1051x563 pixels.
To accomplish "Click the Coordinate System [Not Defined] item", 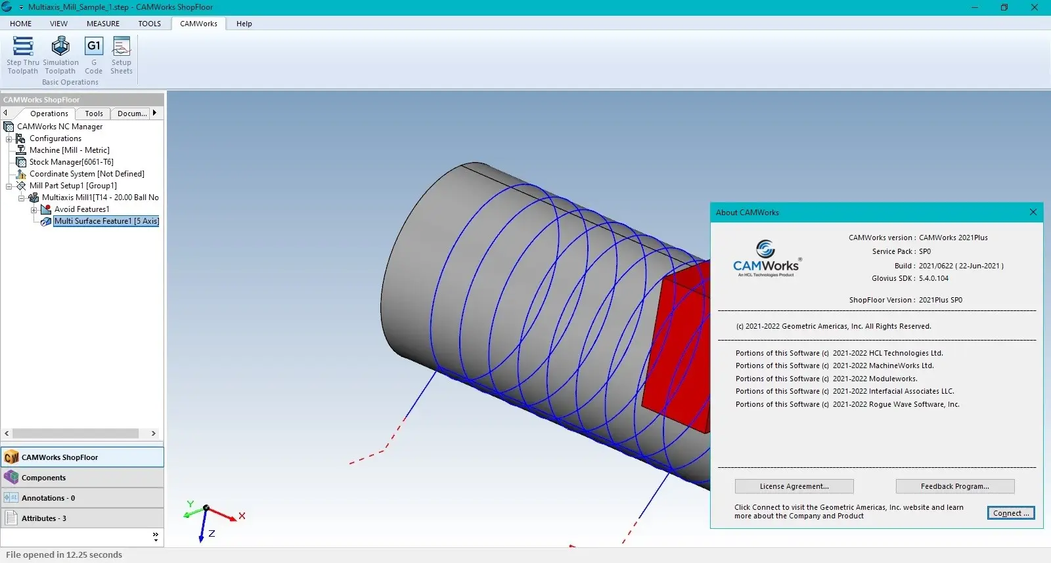I will (x=87, y=174).
